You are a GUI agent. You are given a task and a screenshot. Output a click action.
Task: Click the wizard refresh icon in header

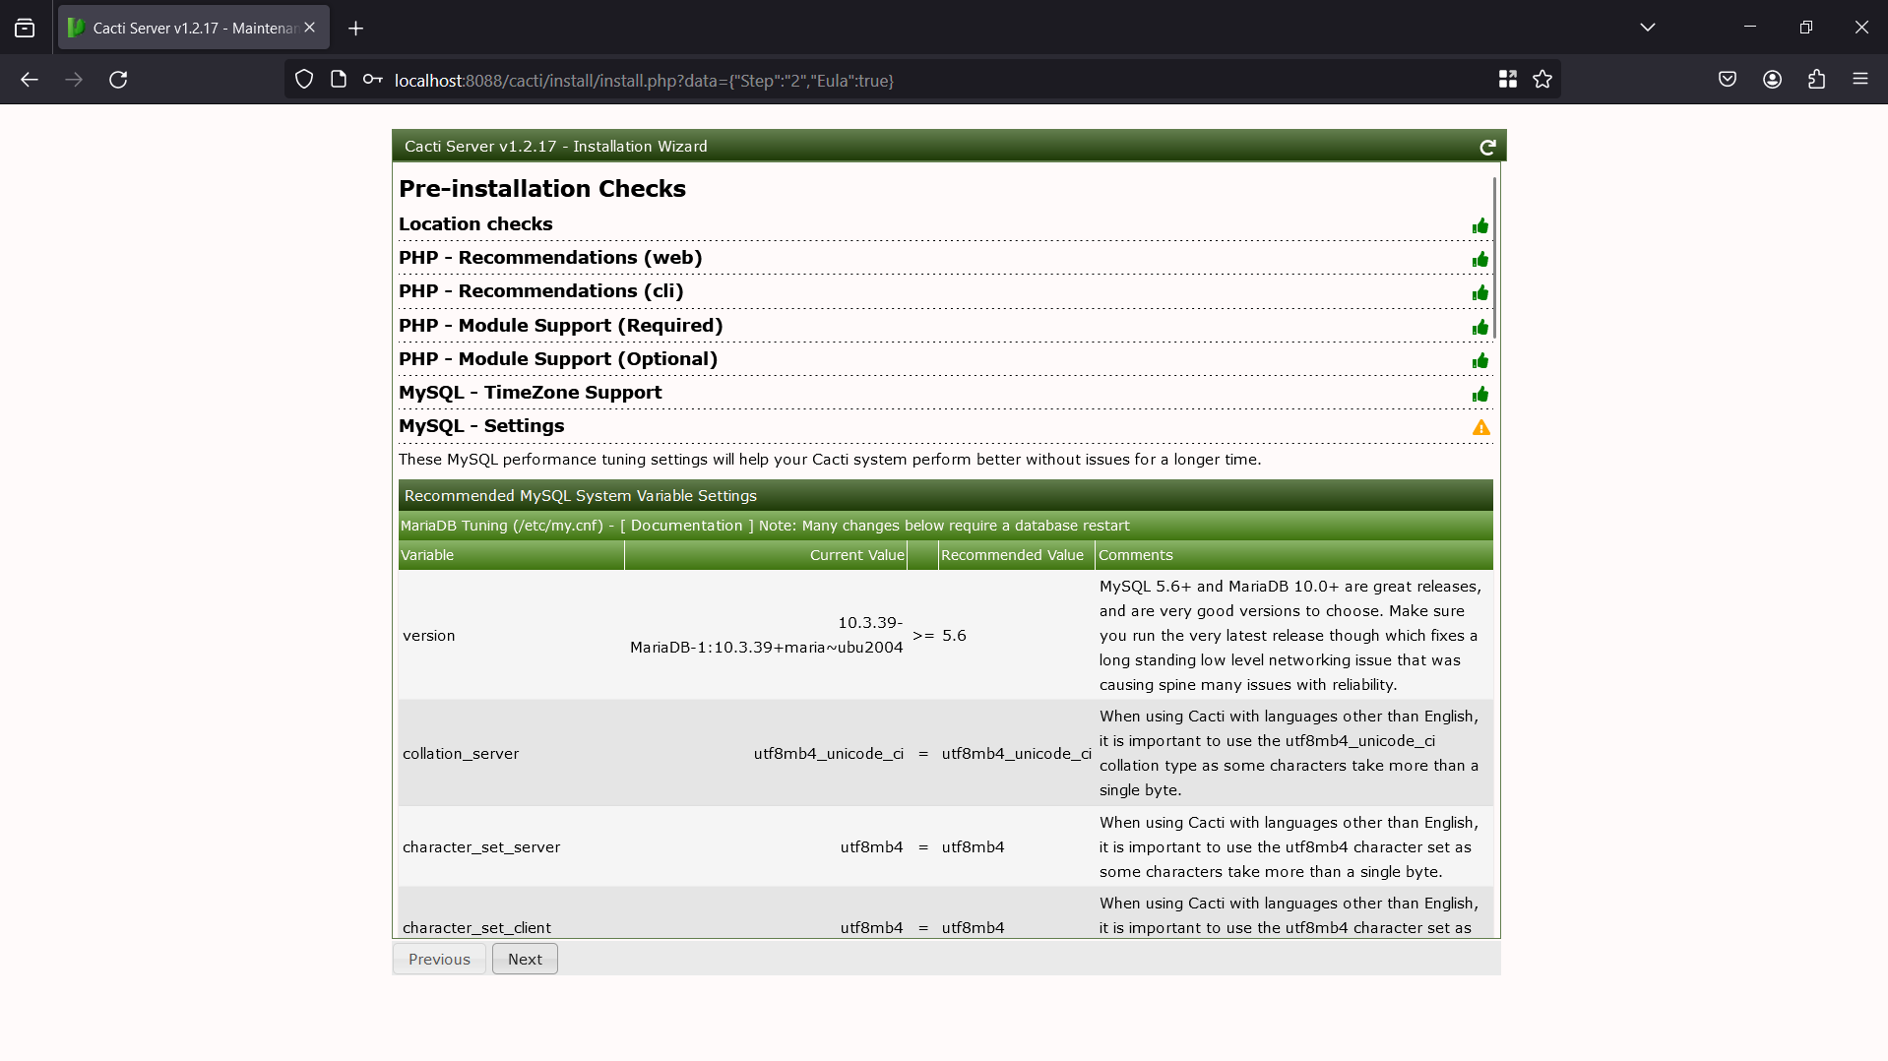1487,147
